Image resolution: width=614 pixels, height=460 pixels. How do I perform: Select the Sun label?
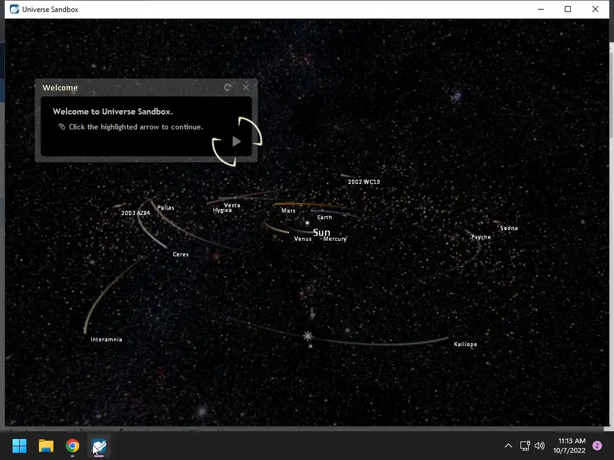pyautogui.click(x=321, y=233)
